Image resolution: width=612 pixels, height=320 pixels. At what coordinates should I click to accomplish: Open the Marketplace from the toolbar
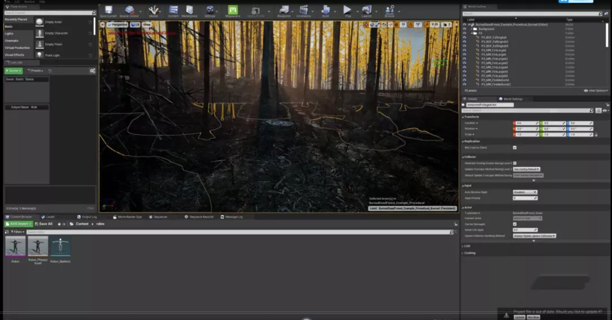[x=190, y=11]
